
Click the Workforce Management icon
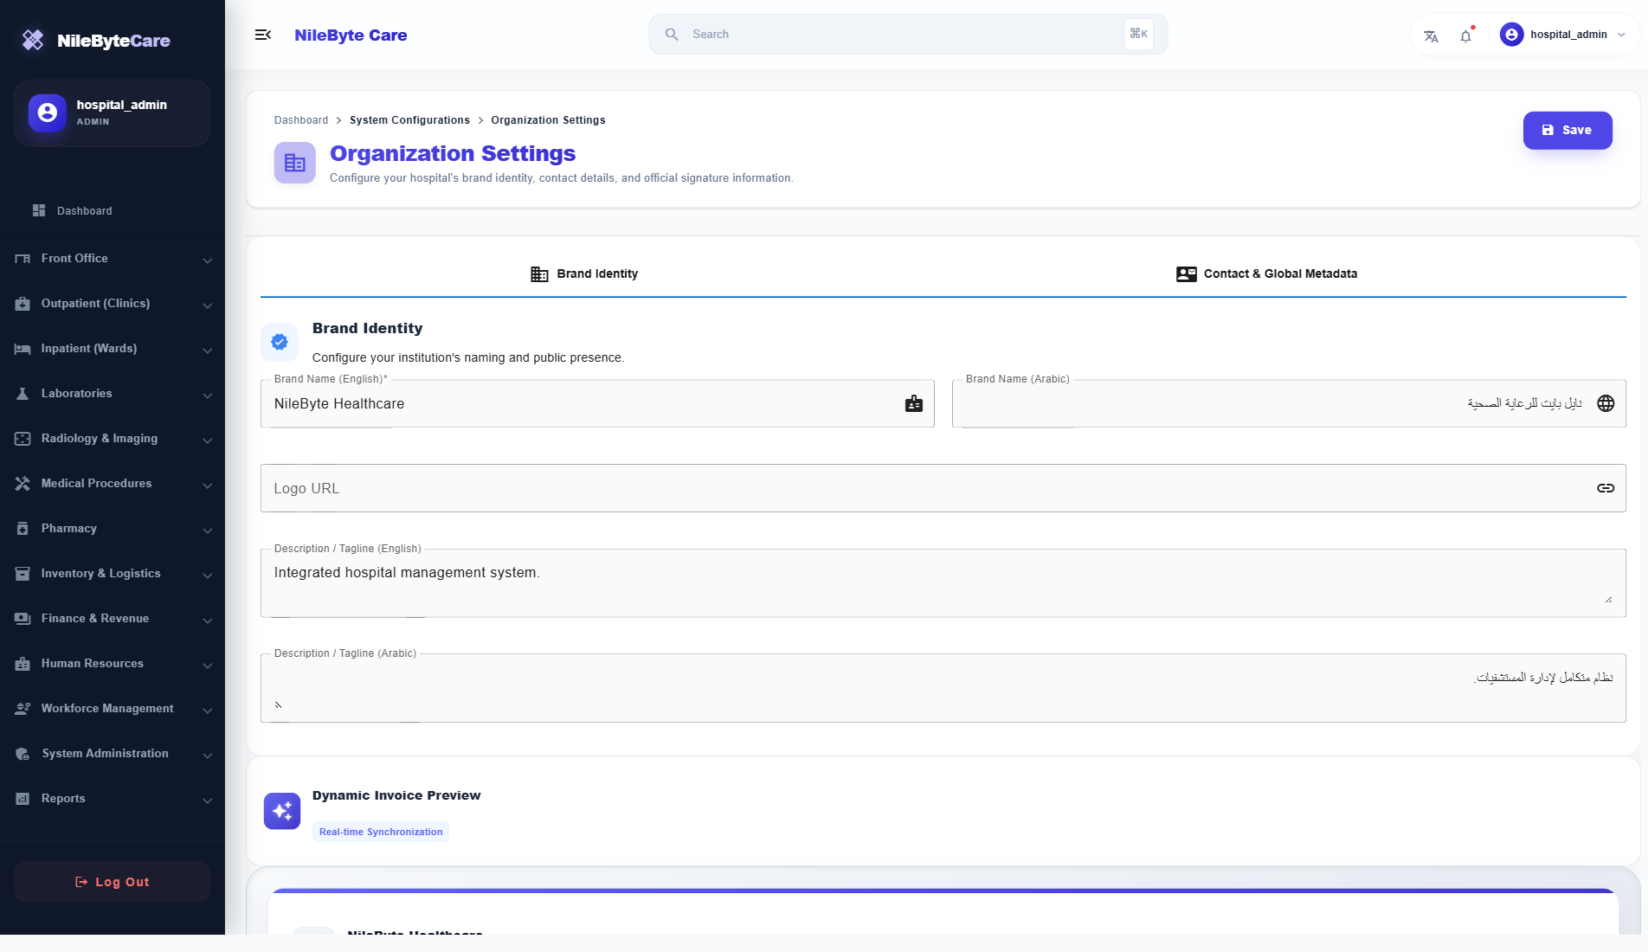coord(23,709)
